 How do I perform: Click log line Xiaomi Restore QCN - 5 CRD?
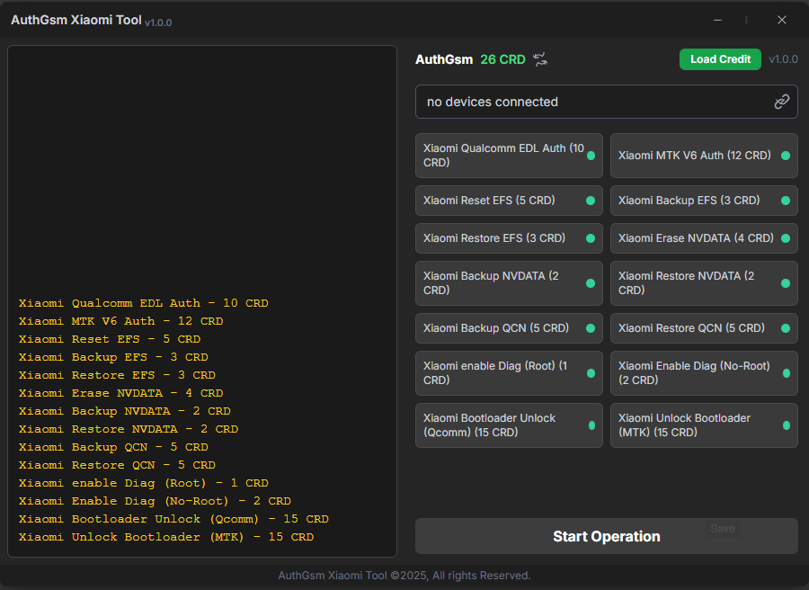click(x=117, y=465)
